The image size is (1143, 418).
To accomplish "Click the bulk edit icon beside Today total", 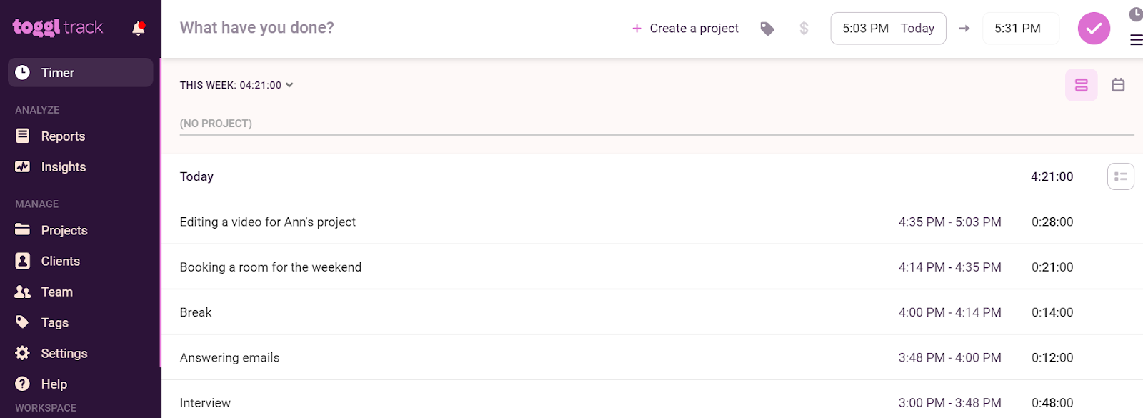I will 1121,176.
